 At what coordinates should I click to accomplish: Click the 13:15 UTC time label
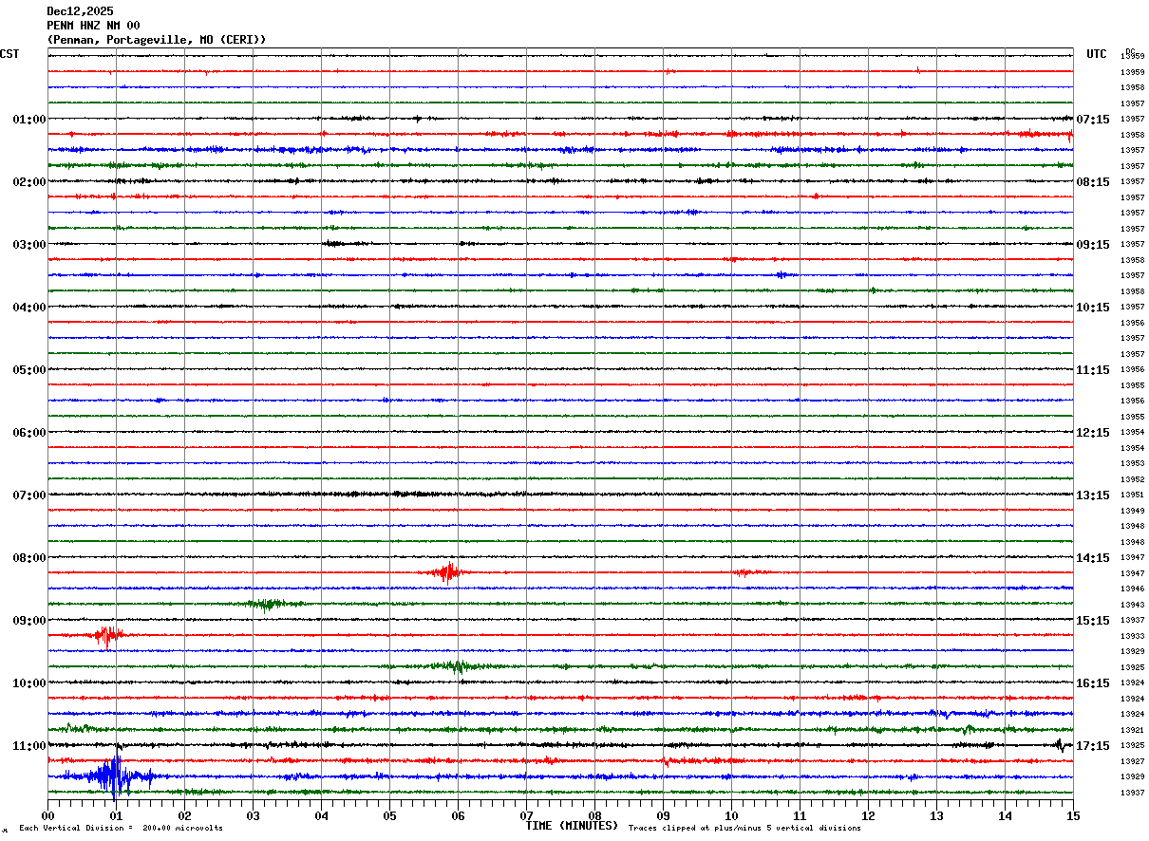pos(1093,495)
